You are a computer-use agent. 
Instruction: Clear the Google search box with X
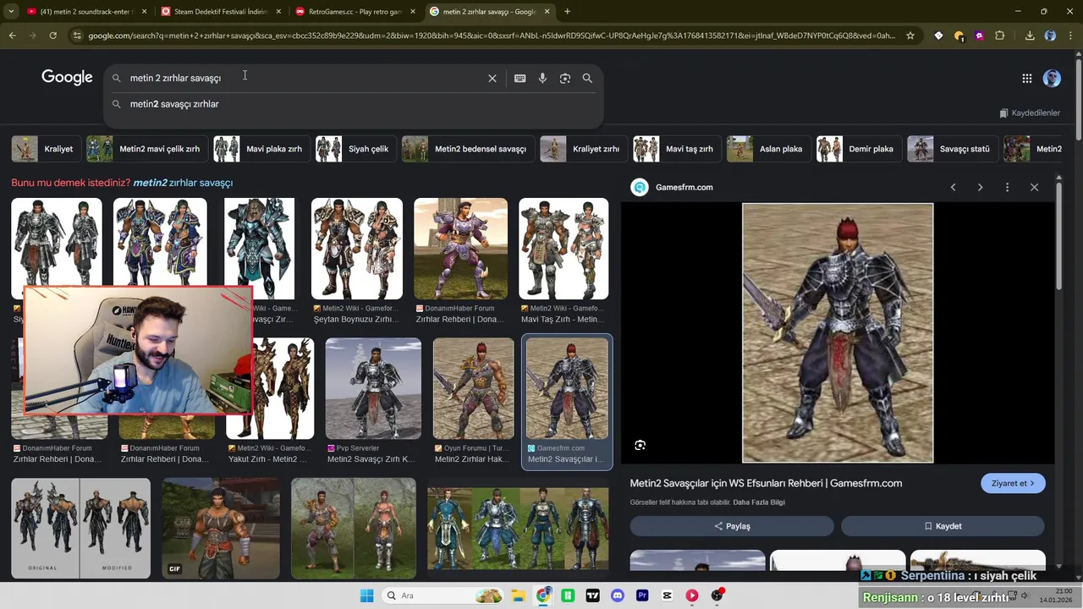pyautogui.click(x=492, y=78)
